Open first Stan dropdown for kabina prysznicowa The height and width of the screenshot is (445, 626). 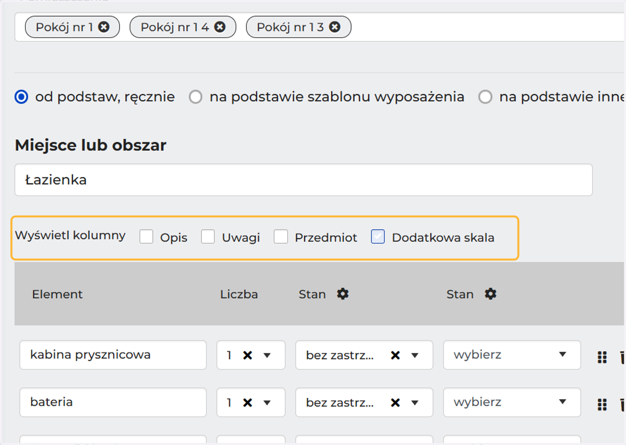pyautogui.click(x=415, y=355)
